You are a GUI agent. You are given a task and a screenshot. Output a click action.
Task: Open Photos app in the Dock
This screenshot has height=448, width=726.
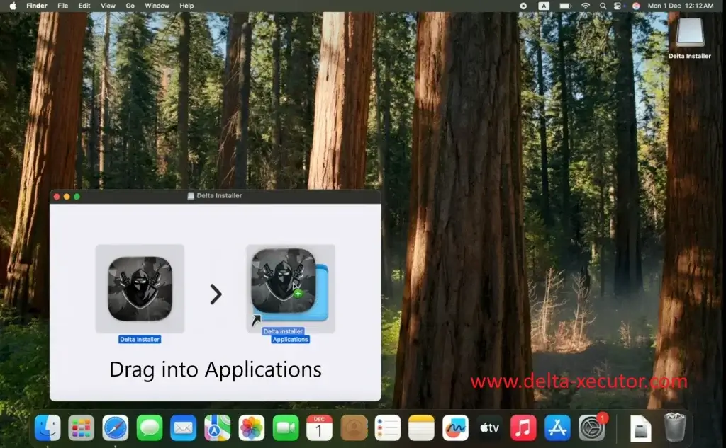(252, 427)
